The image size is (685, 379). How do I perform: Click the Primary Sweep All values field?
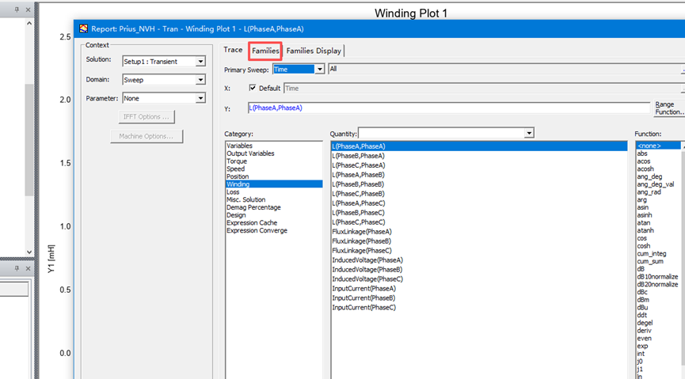click(504, 69)
